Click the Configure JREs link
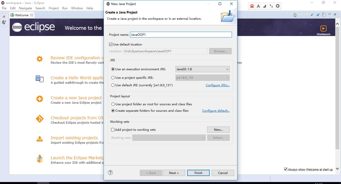Viewport: 341px width, 184px height. coord(217,85)
